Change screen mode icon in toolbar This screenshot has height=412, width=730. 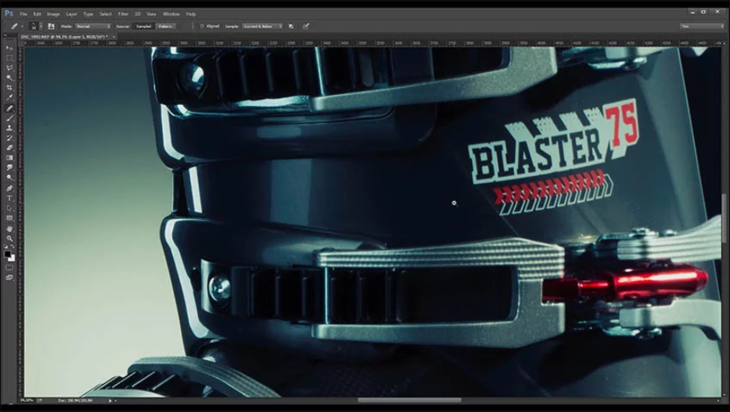9,277
